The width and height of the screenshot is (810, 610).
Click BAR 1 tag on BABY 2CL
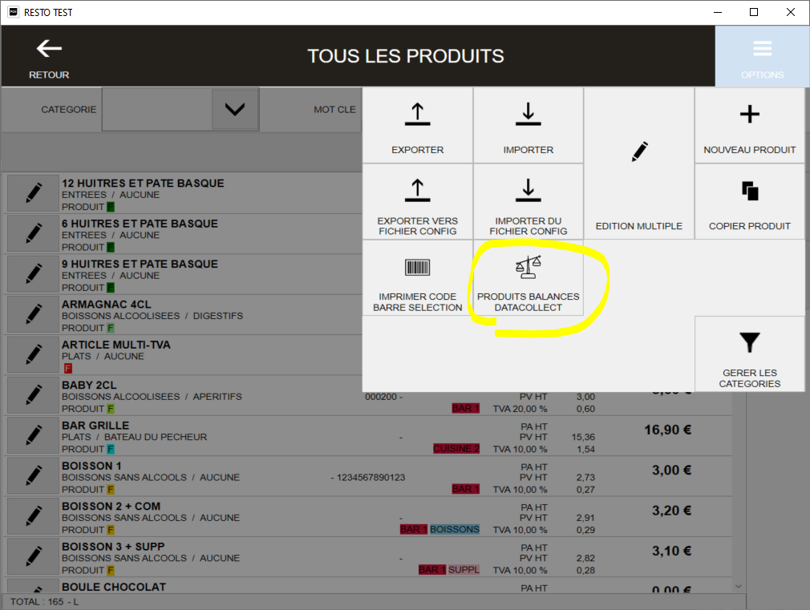coord(465,409)
